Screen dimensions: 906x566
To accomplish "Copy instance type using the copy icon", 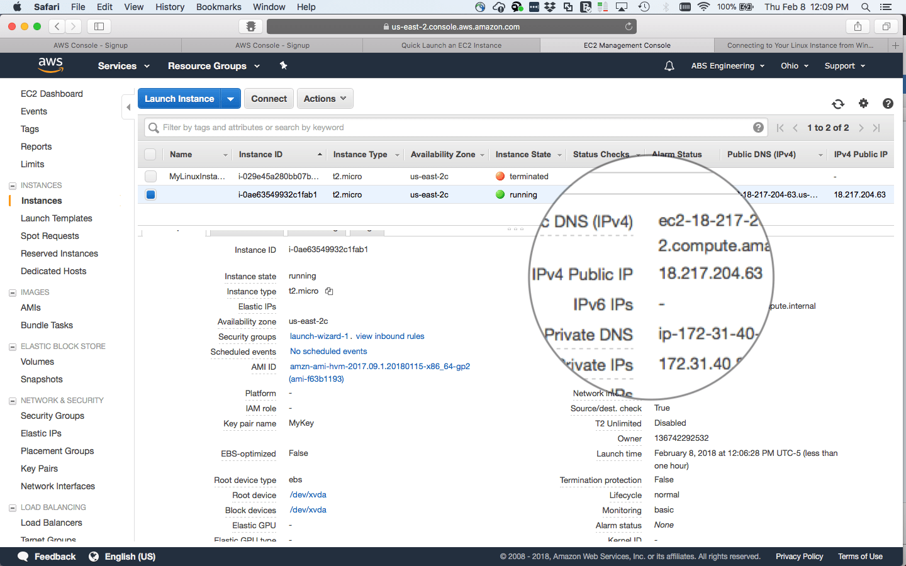I will coord(329,291).
